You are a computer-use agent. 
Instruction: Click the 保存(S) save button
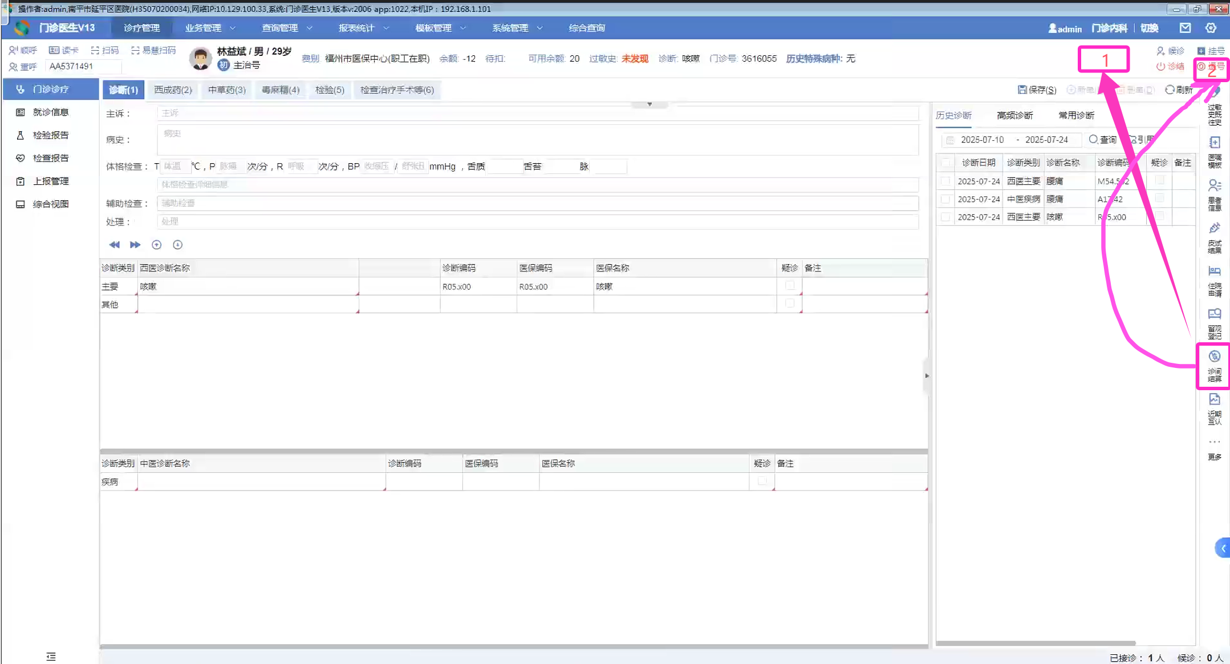point(1037,90)
